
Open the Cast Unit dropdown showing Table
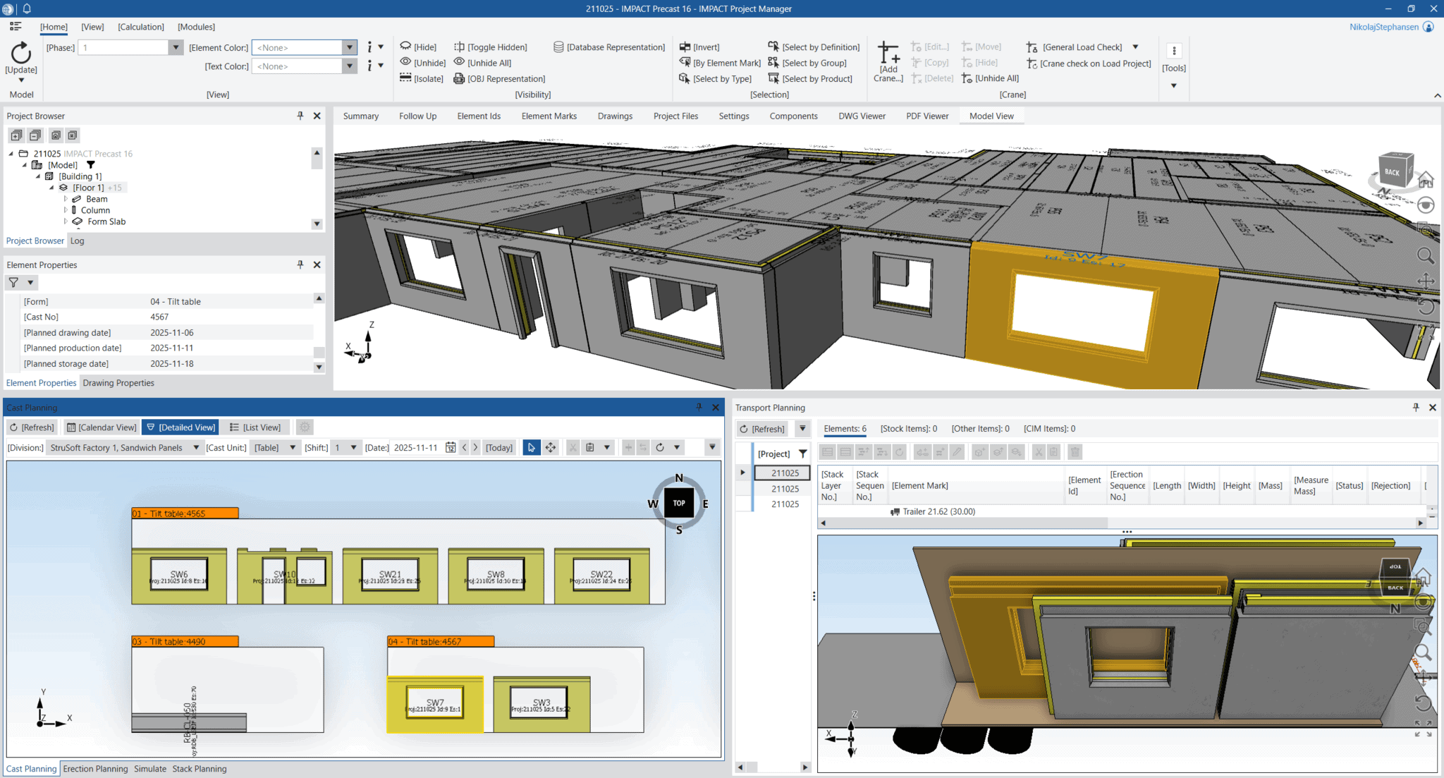(x=291, y=447)
